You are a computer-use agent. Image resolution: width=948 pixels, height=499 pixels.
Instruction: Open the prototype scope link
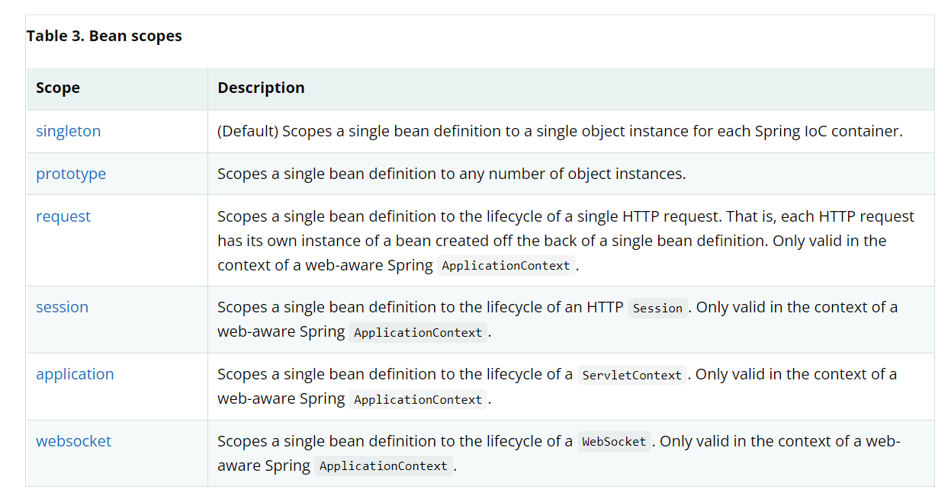(x=71, y=174)
